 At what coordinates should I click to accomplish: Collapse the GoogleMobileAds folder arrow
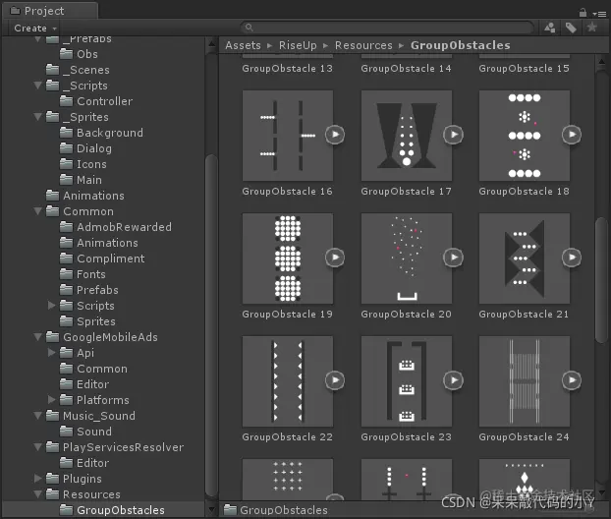(37, 336)
